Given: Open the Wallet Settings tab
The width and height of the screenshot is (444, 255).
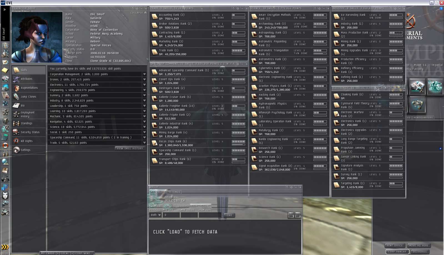Looking at the screenshot, I should (x=174, y=192).
